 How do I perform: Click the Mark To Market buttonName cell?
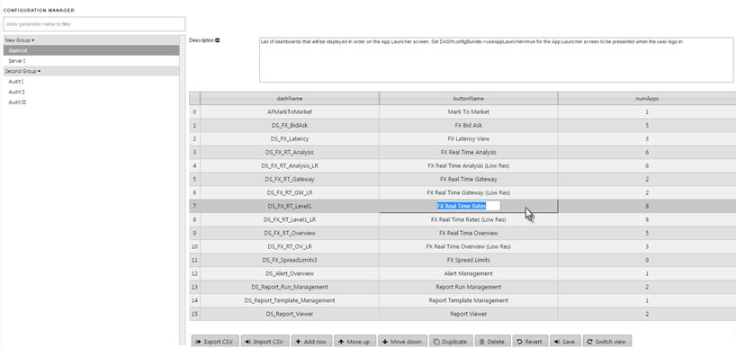coord(469,112)
